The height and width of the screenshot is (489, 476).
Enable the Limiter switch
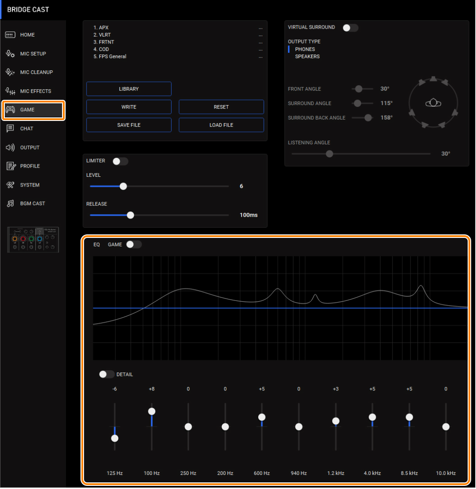121,161
